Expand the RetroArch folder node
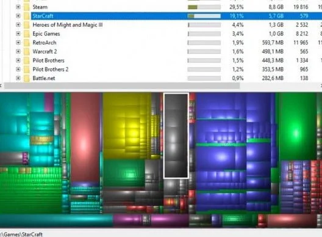The height and width of the screenshot is (237, 322). [x=18, y=43]
